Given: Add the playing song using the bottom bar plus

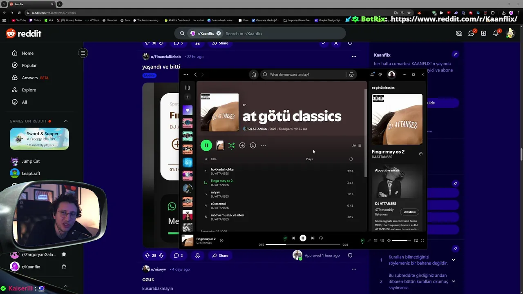Looking at the screenshot, I should pyautogui.click(x=221, y=241).
